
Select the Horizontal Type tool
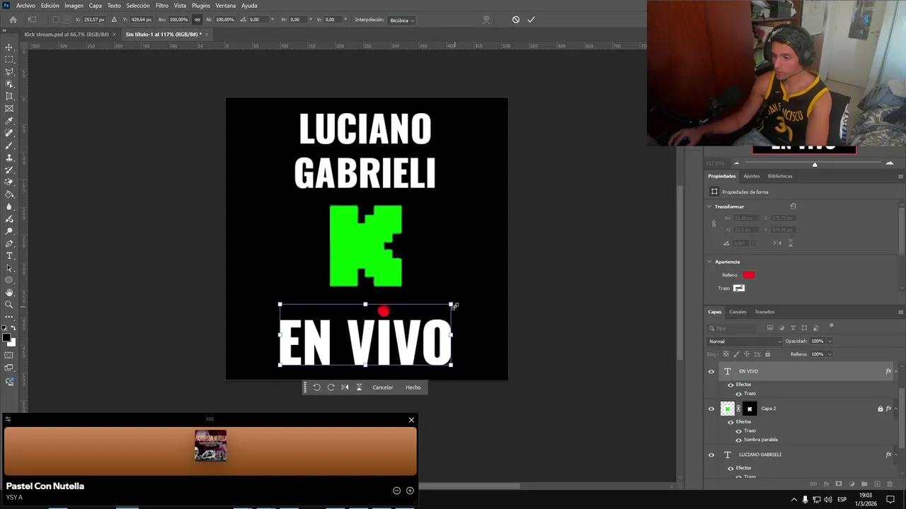(x=9, y=255)
